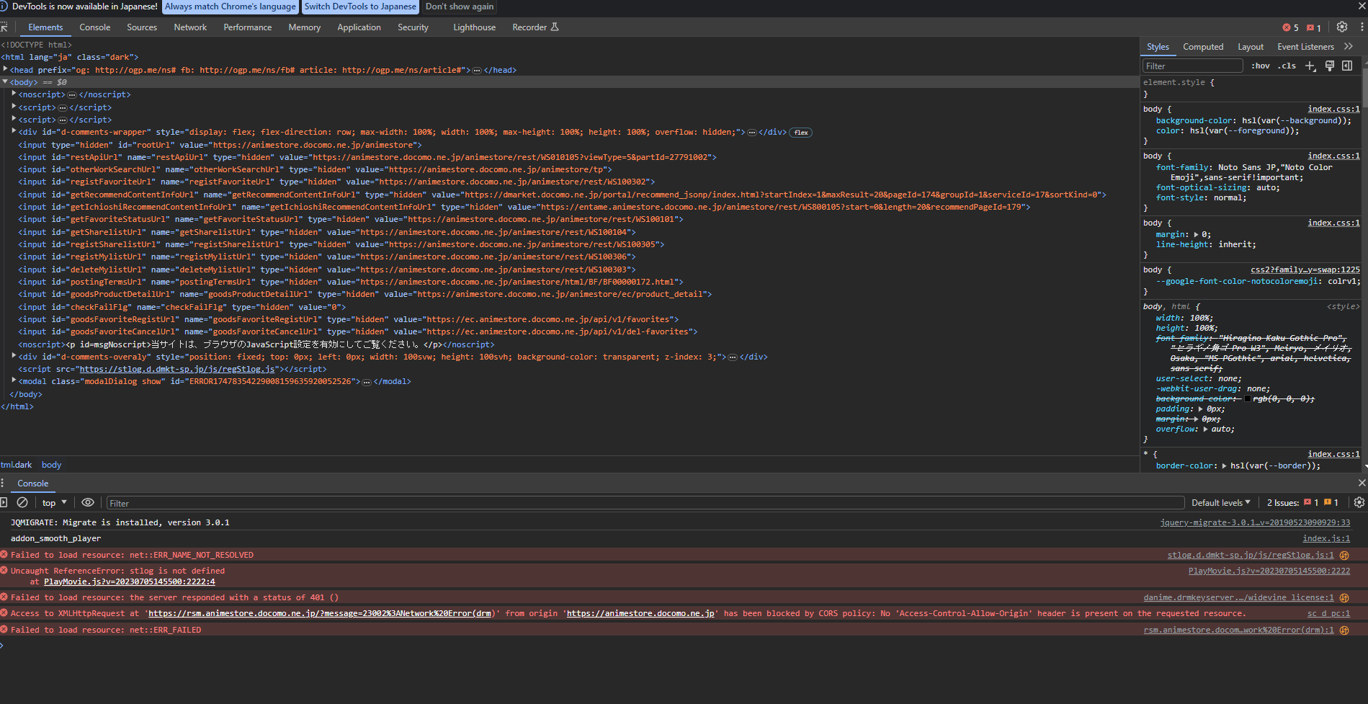
Task: Select the input id="checkFailFlg" DOM row
Action: [569, 307]
